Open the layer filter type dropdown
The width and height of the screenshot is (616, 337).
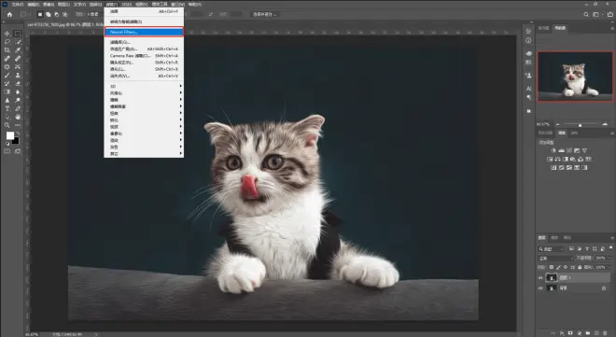pos(552,249)
